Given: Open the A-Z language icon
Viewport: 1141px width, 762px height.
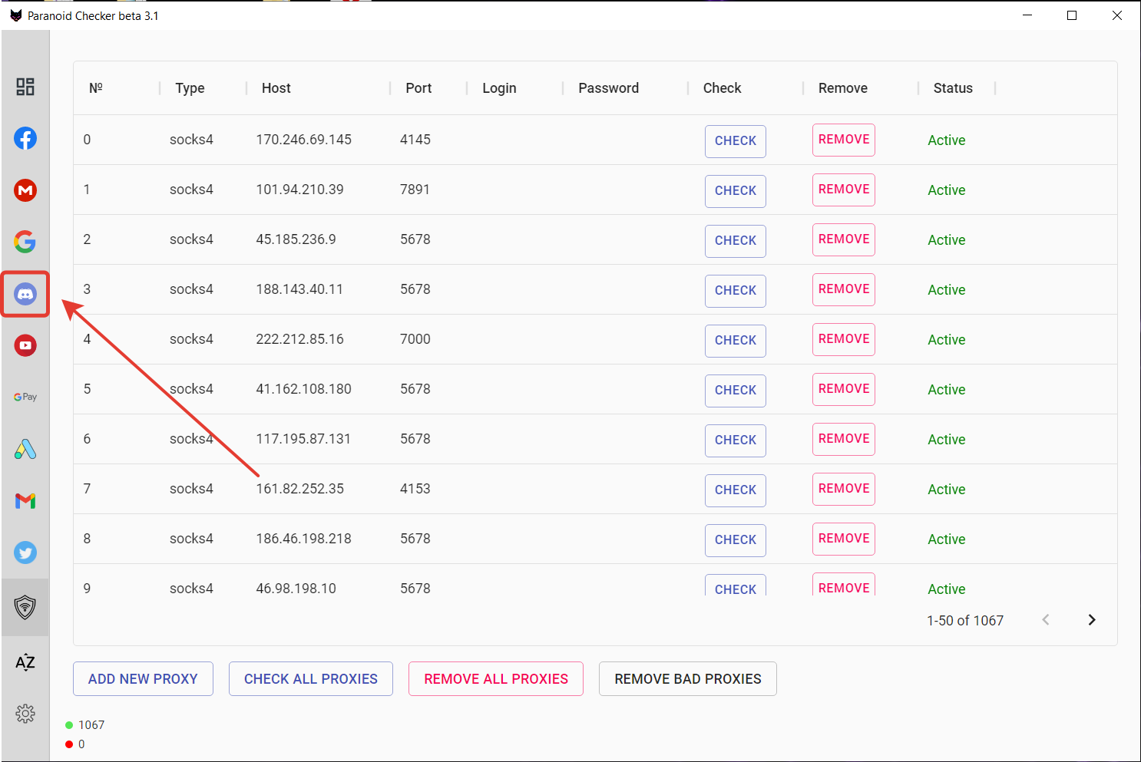Looking at the screenshot, I should coord(25,662).
